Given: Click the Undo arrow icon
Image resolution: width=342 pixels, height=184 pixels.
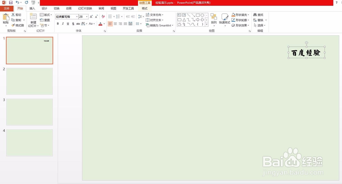Looking at the screenshot, I should click(x=17, y=3).
